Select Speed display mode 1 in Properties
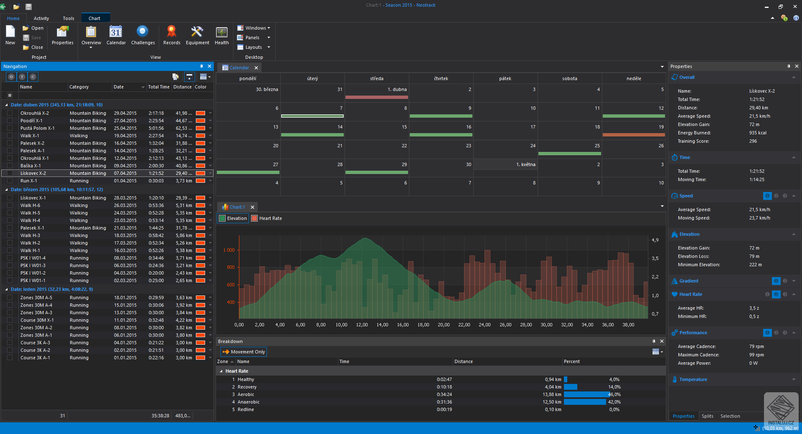 767,196
